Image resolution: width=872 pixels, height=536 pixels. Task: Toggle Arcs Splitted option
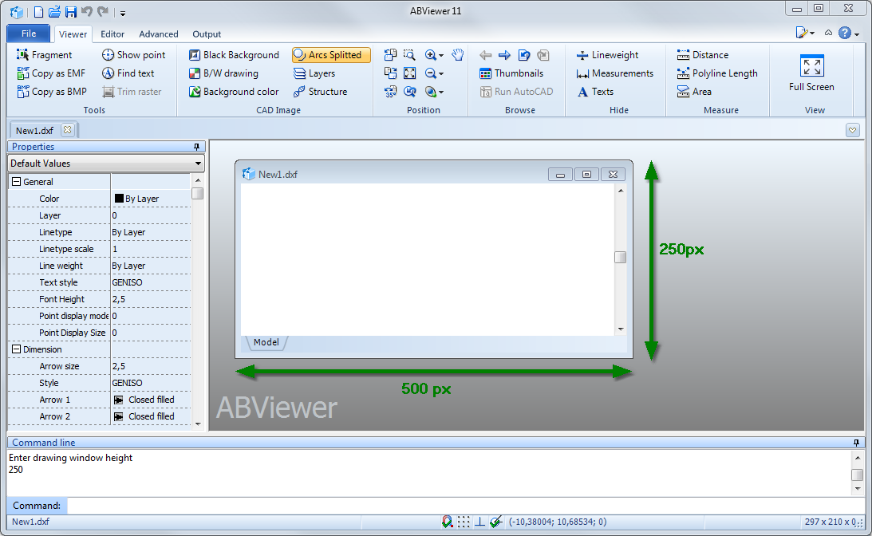pyautogui.click(x=331, y=54)
